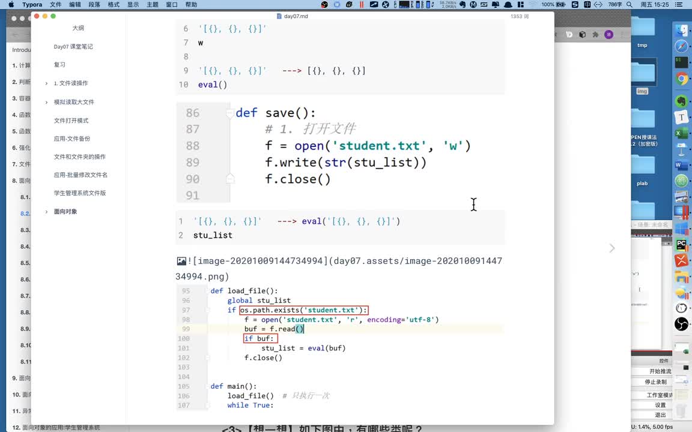Click the battery status icon
This screenshot has width=692, height=432.
click(560, 4)
